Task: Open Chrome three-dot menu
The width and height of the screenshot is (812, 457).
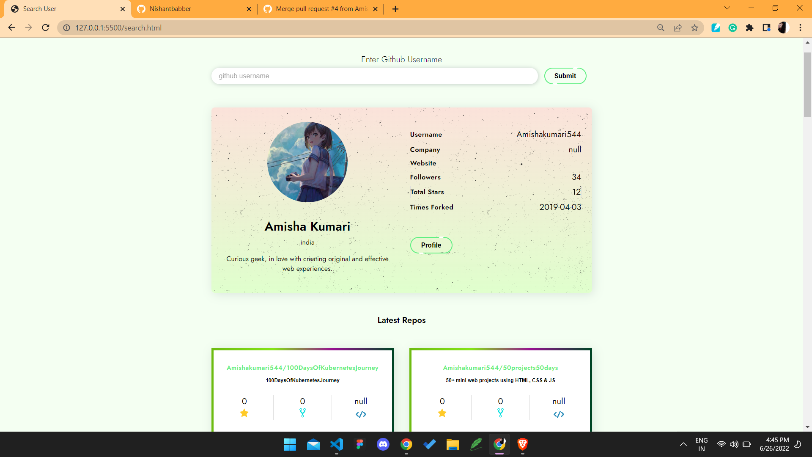Action: [x=800, y=28]
